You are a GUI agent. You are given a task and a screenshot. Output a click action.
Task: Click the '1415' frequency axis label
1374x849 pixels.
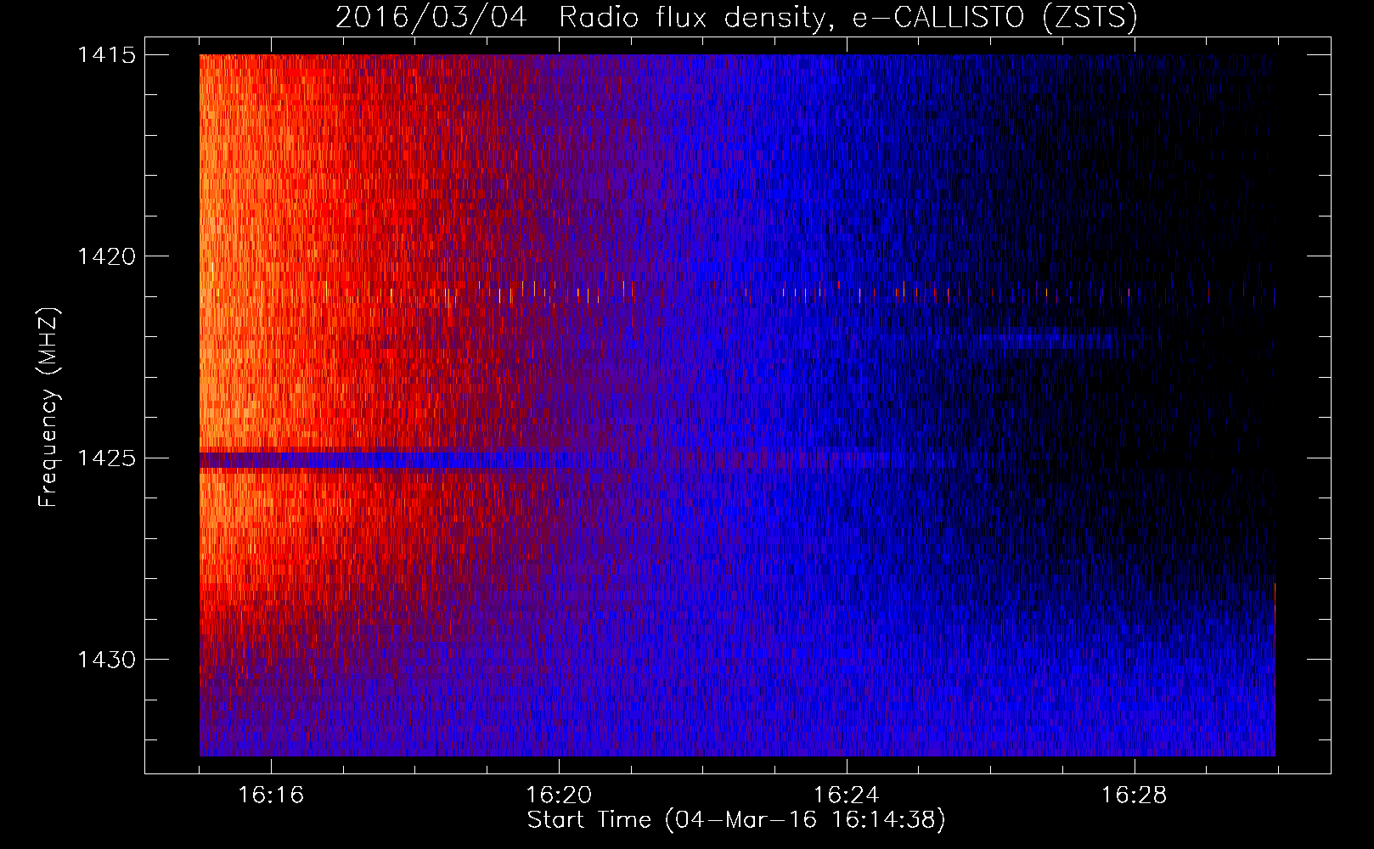tap(106, 55)
